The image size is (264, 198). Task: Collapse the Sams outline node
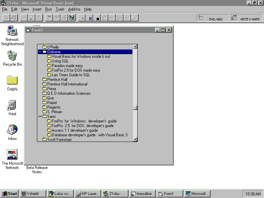click(x=40, y=116)
